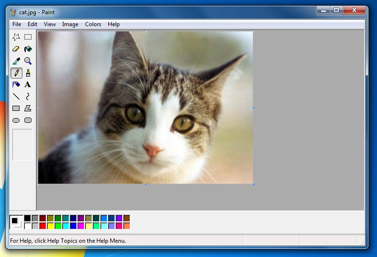Open the File menu
The image size is (377, 257).
[x=17, y=24]
